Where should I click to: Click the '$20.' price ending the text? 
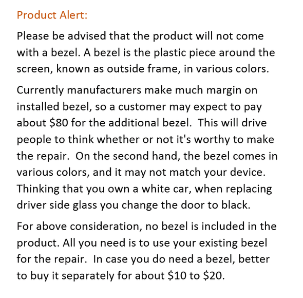[x=214, y=275]
